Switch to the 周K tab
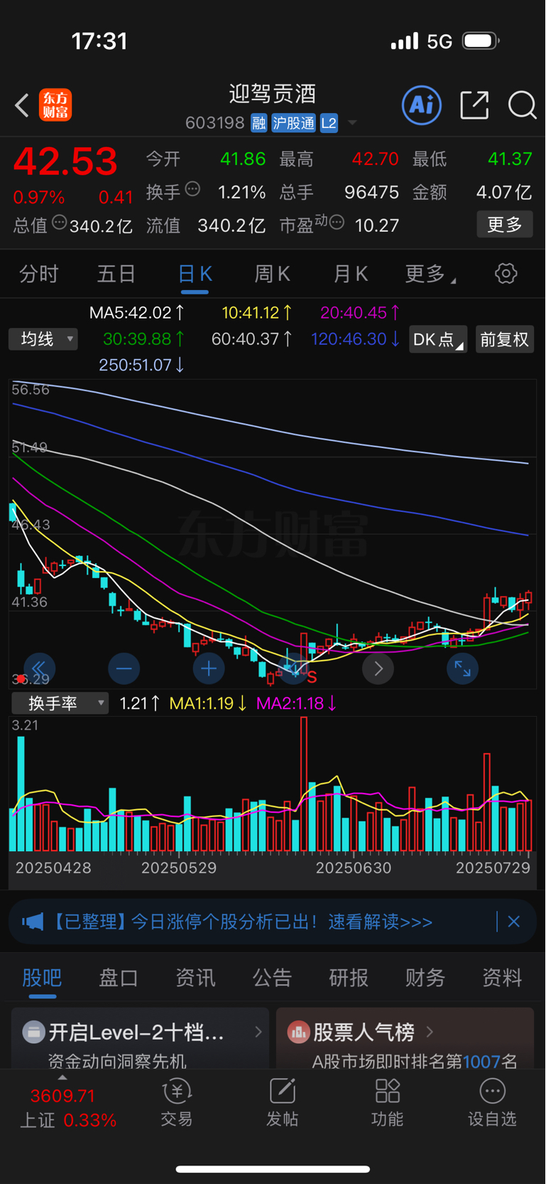This screenshot has width=546, height=1184. (273, 274)
